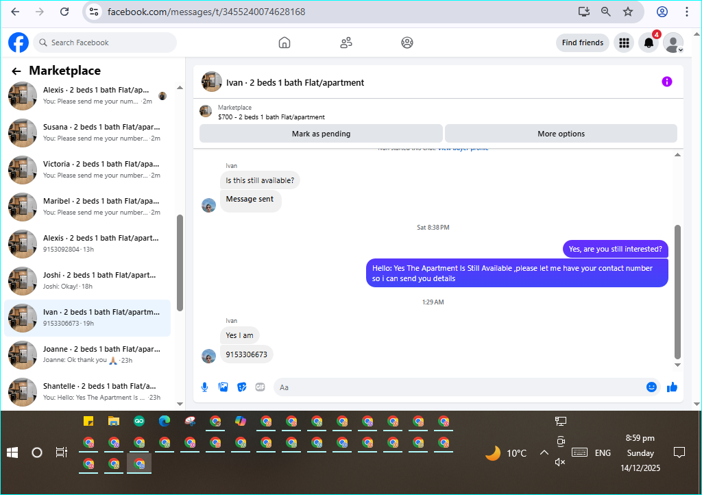Send a thumbs up like
The image size is (702, 495).
click(672, 387)
